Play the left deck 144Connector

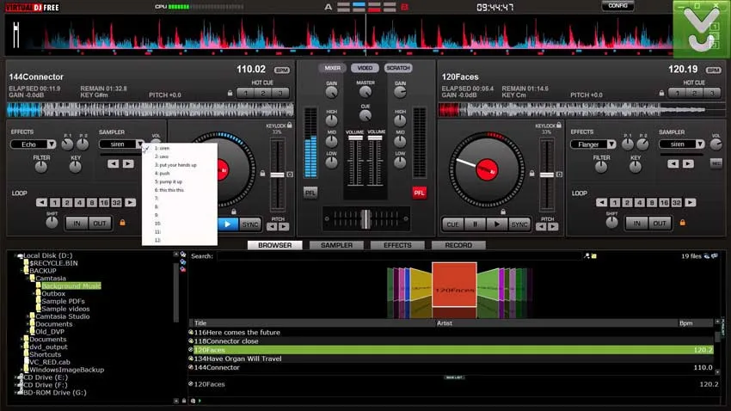tap(228, 224)
